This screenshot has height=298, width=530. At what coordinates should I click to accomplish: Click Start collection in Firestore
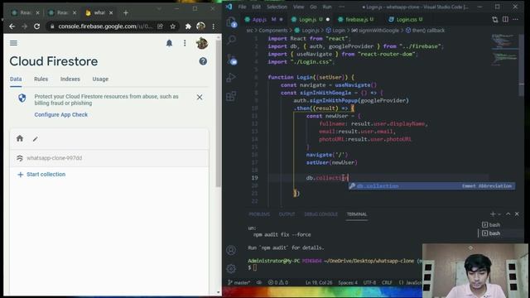pyautogui.click(x=41, y=175)
